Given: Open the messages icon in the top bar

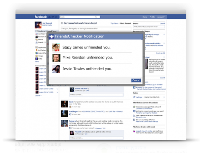Looking at the screenshot, I should click(x=53, y=17).
